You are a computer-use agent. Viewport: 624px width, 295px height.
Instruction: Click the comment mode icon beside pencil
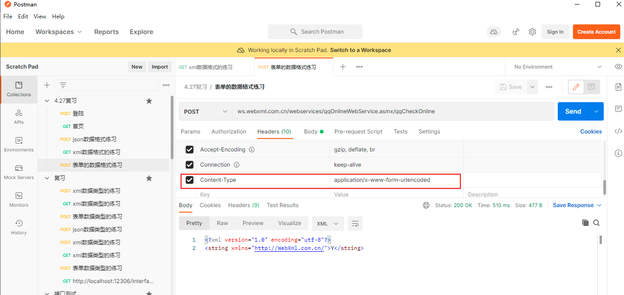tap(591, 87)
